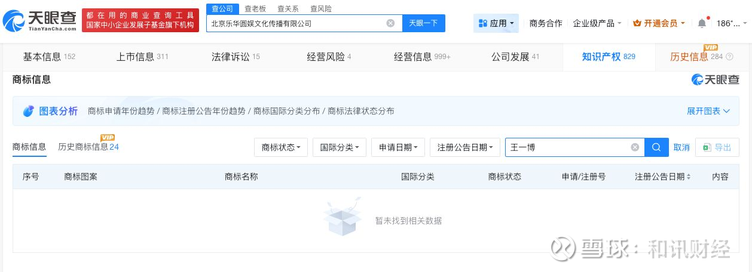Switch to 上市信息 tab
The width and height of the screenshot is (752, 272).
(142, 57)
